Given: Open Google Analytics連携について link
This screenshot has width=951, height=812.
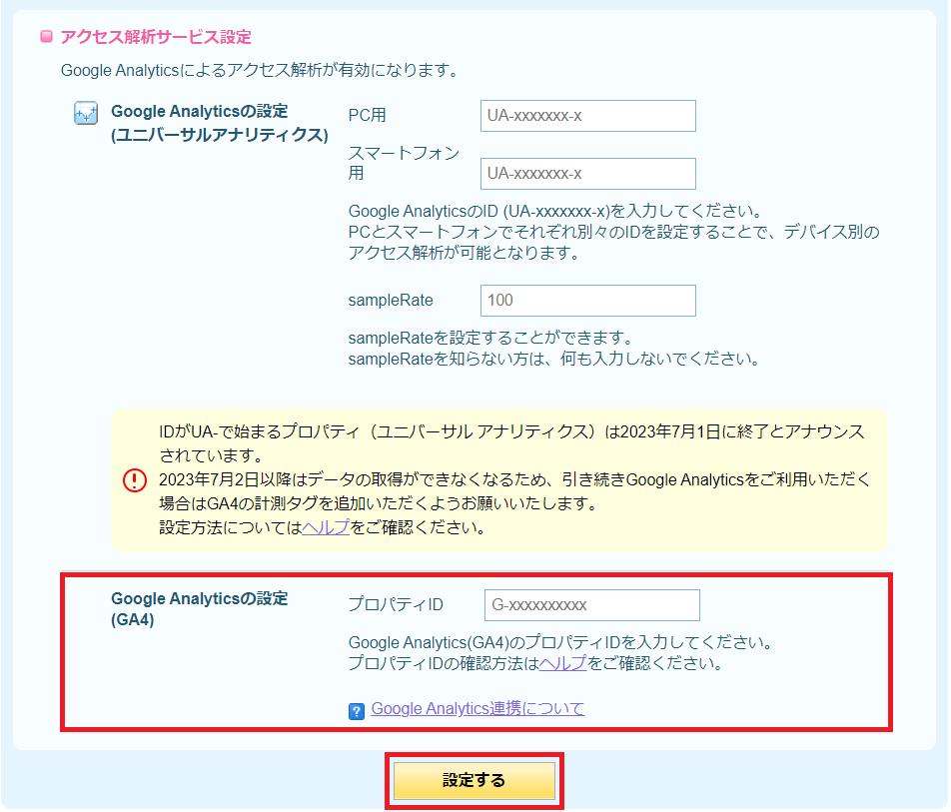Looking at the screenshot, I should click(x=477, y=708).
